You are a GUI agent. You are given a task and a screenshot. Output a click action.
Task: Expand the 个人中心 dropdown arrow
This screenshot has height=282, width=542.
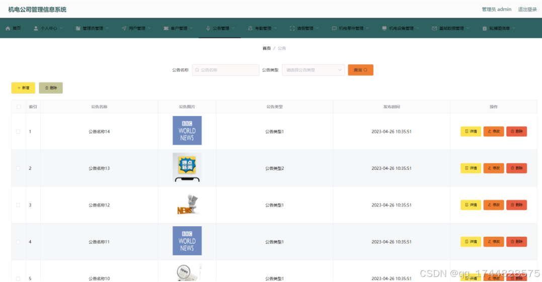pos(61,28)
